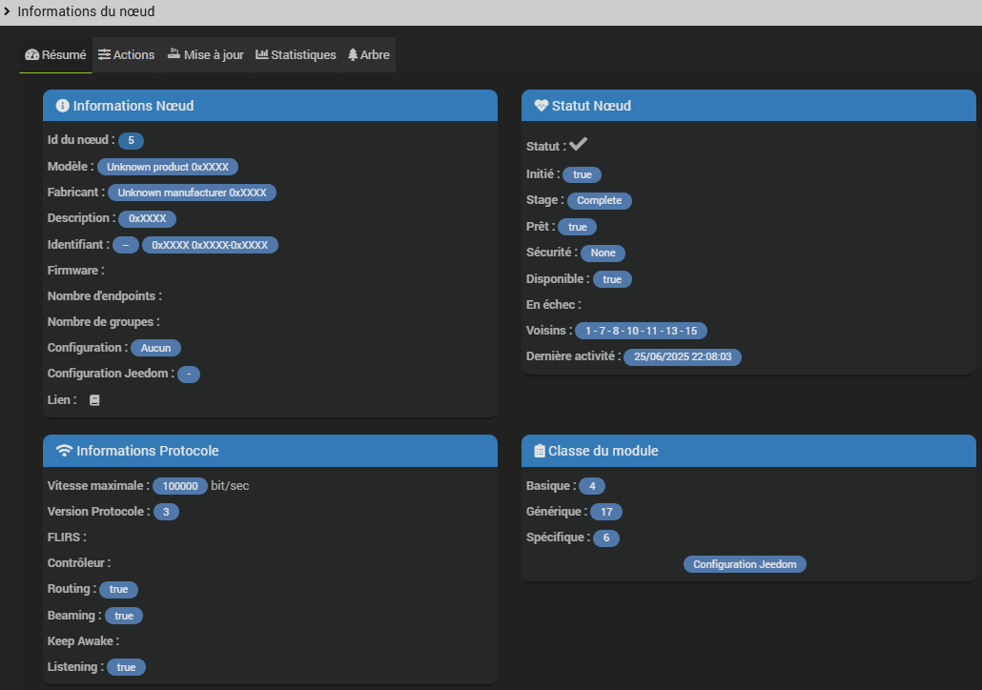The image size is (982, 690).
Task: Click the wifi icon in Informations Protocole header
Action: (64, 451)
